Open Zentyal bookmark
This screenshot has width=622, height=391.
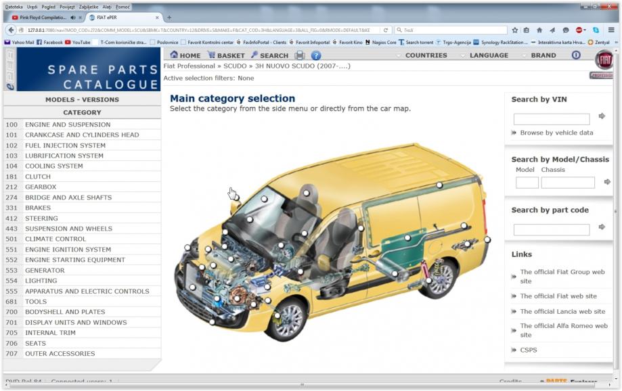[x=598, y=42]
